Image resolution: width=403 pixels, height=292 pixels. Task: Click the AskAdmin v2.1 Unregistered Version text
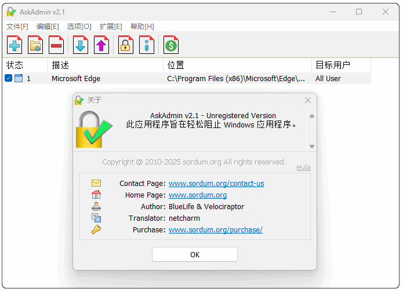(x=213, y=115)
